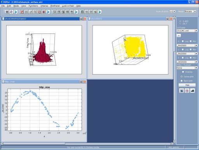The height and width of the screenshot is (150, 199).
Task: Click the toolbar icon left of the table grid
Action: (63, 12)
